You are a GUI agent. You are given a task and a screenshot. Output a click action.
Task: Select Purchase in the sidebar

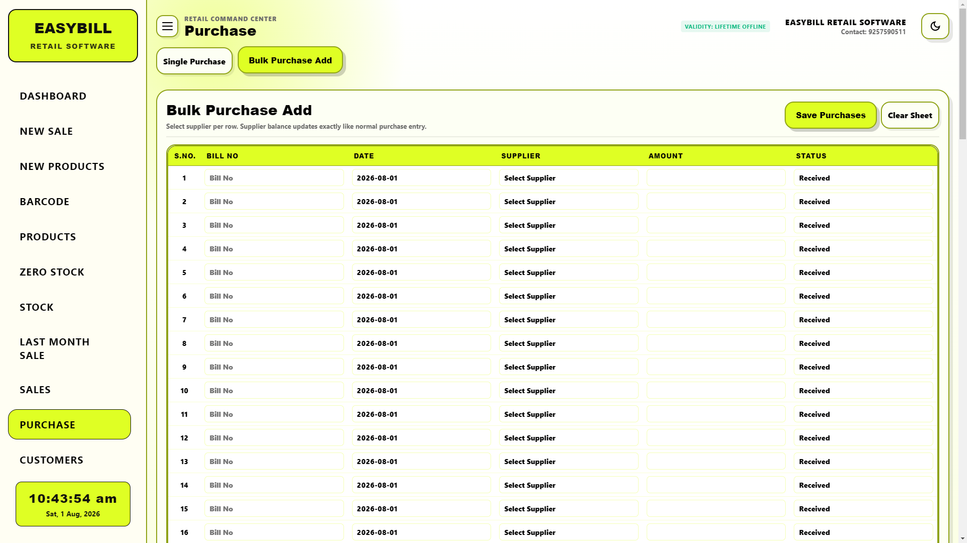70,424
